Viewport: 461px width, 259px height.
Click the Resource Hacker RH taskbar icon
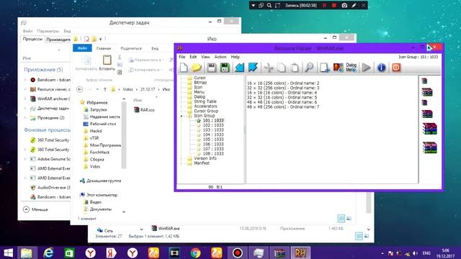[300, 253]
